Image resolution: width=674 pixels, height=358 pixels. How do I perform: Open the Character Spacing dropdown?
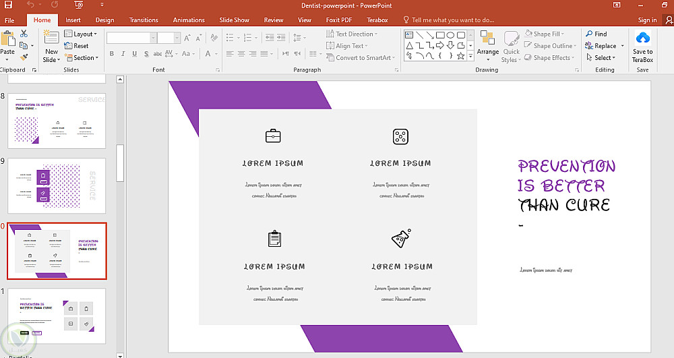(x=171, y=54)
